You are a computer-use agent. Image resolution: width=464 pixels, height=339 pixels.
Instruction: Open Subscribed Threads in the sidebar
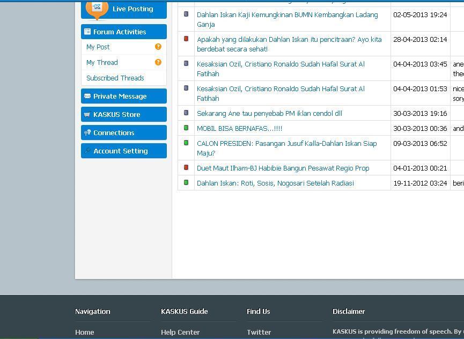point(115,78)
